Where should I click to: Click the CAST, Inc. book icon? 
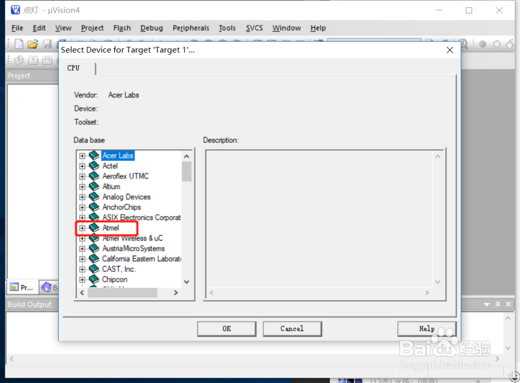coord(94,269)
